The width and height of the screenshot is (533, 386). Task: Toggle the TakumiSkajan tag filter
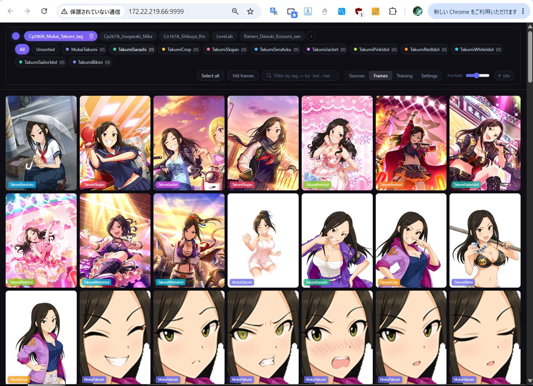point(225,50)
